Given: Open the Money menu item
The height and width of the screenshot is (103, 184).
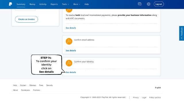Looking at the screenshot, I should point(32,4).
